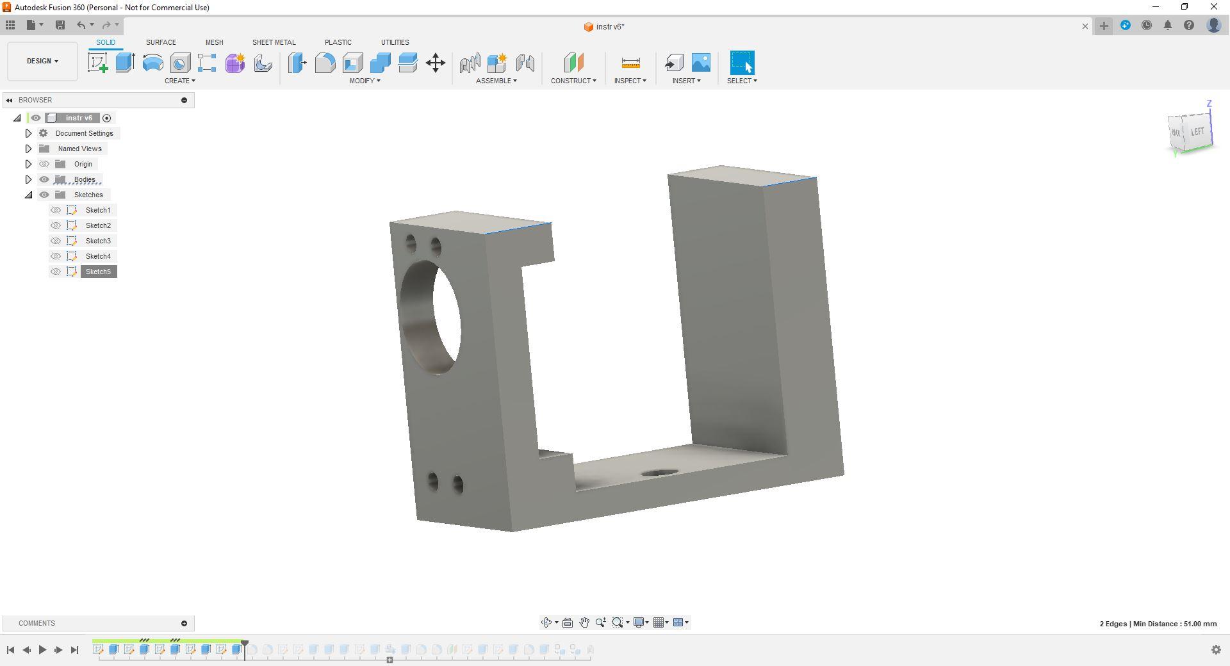Hide the Sketches folder
The width and height of the screenshot is (1230, 666).
click(44, 195)
